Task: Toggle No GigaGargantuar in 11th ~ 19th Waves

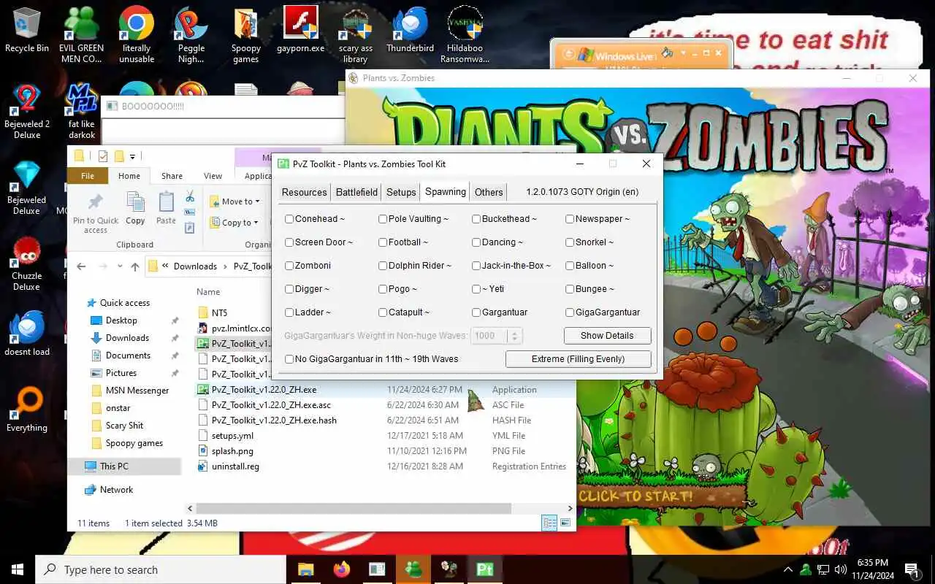Action: tap(289, 359)
